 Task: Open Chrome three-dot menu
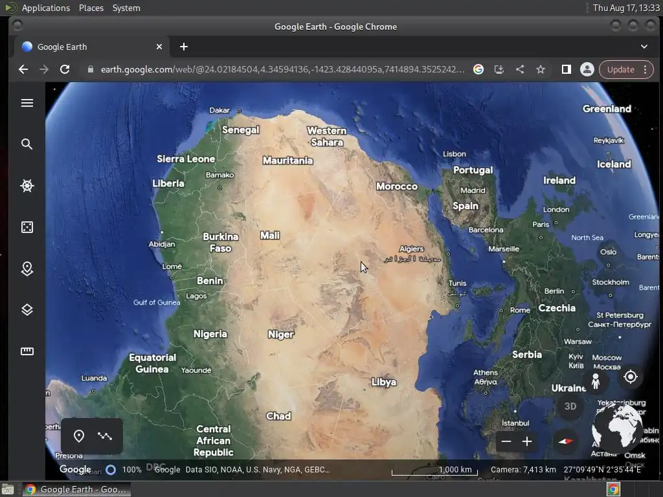tap(646, 69)
